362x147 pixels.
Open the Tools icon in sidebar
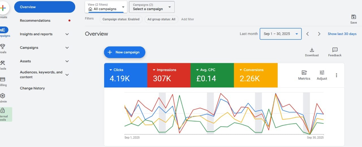3,63
